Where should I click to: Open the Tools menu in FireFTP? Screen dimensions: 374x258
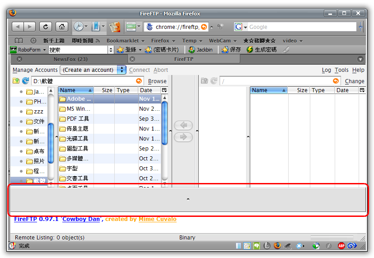(x=341, y=70)
